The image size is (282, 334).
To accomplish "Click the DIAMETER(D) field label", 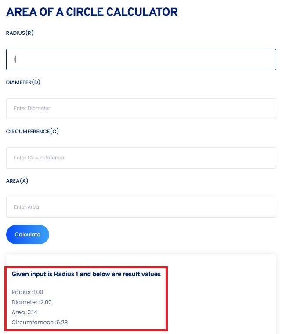I will click(23, 82).
